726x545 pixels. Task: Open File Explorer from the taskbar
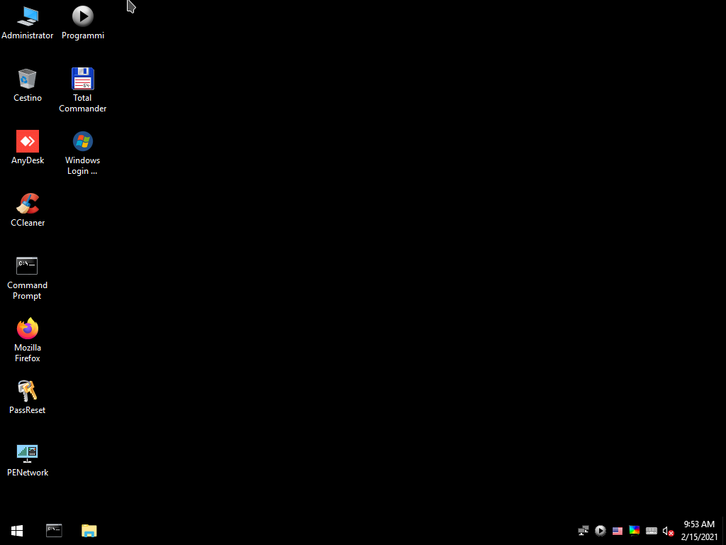coord(89,531)
